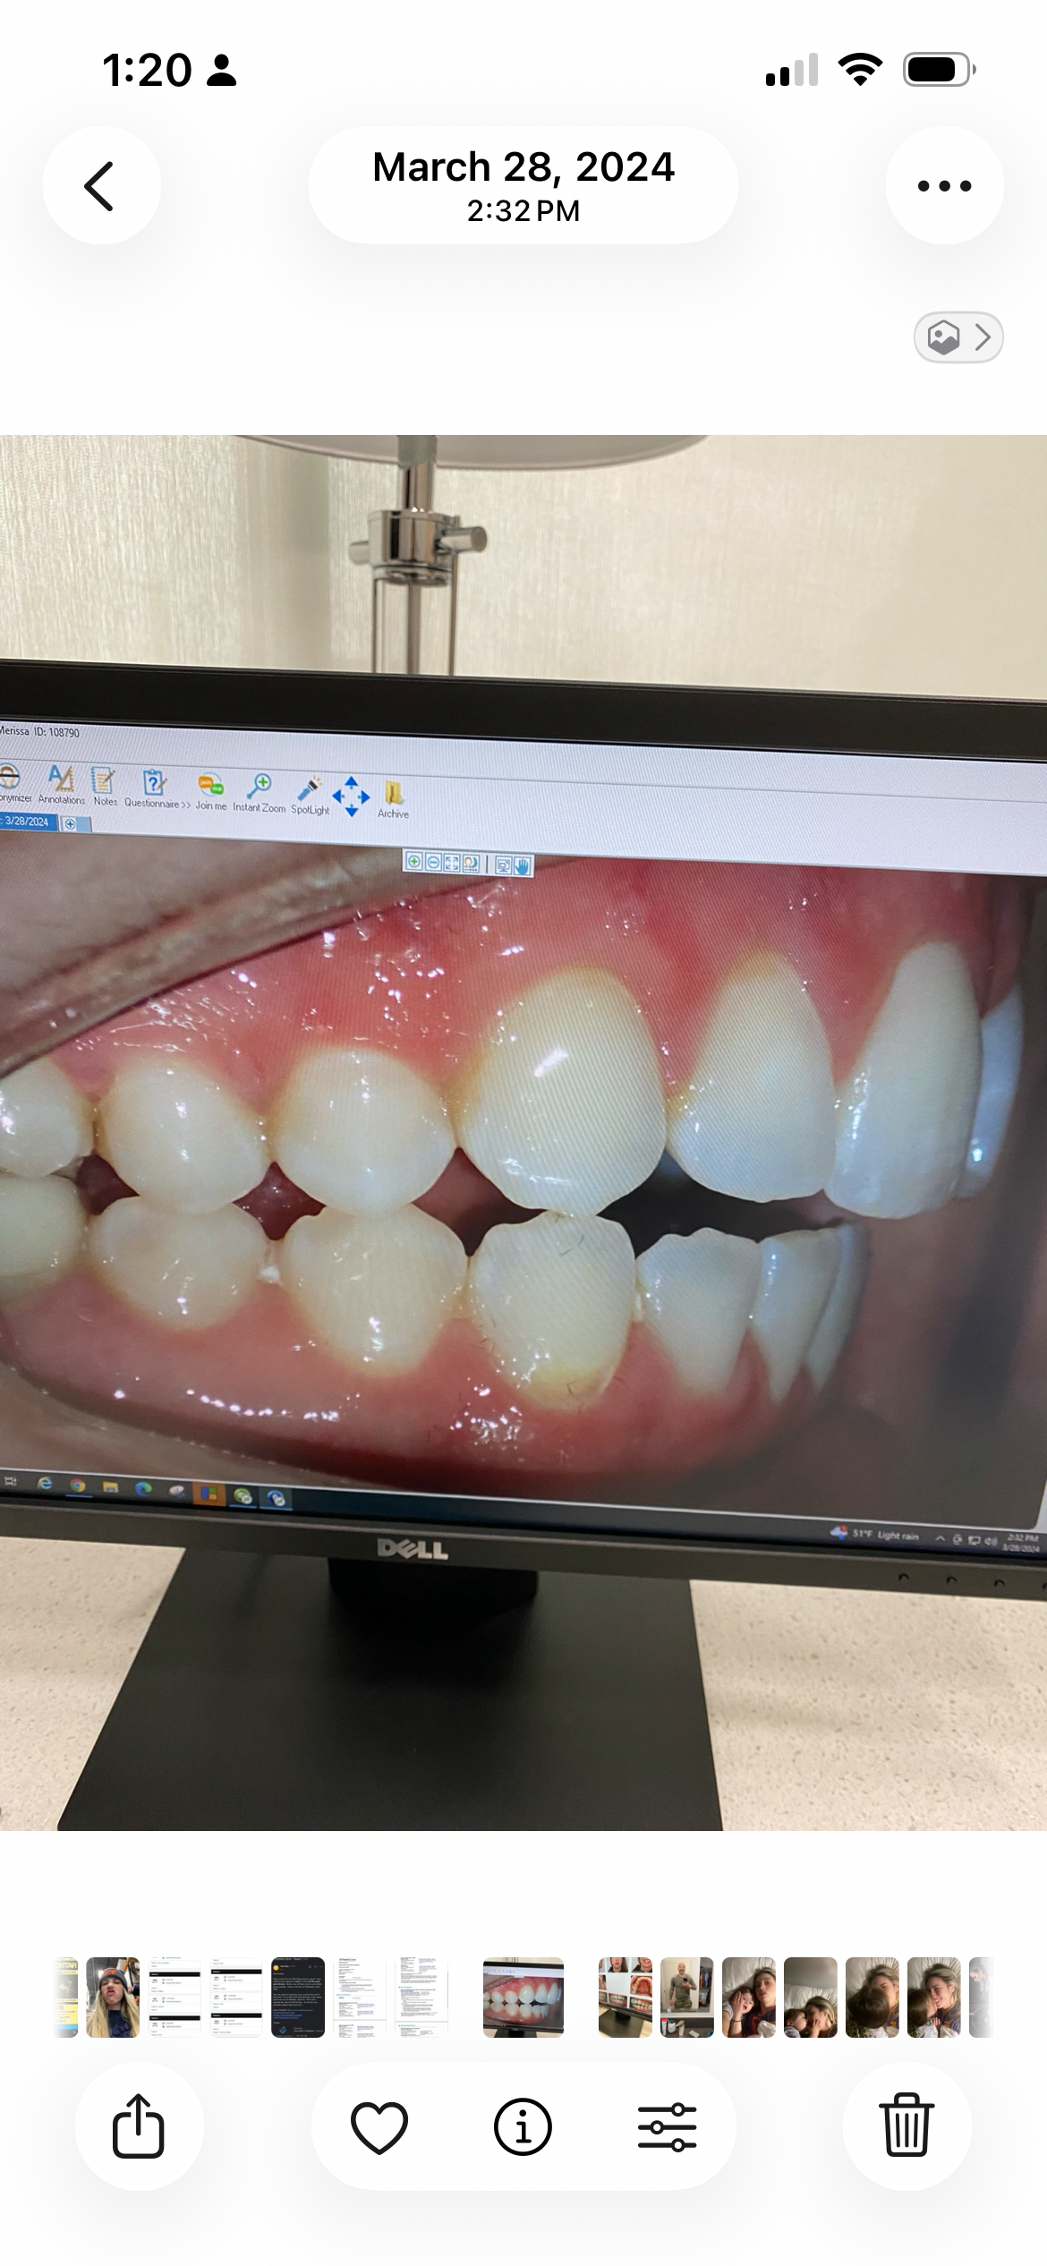The width and height of the screenshot is (1047, 2266).
Task: Favorite this photo with the heart icon
Action: (x=379, y=2126)
